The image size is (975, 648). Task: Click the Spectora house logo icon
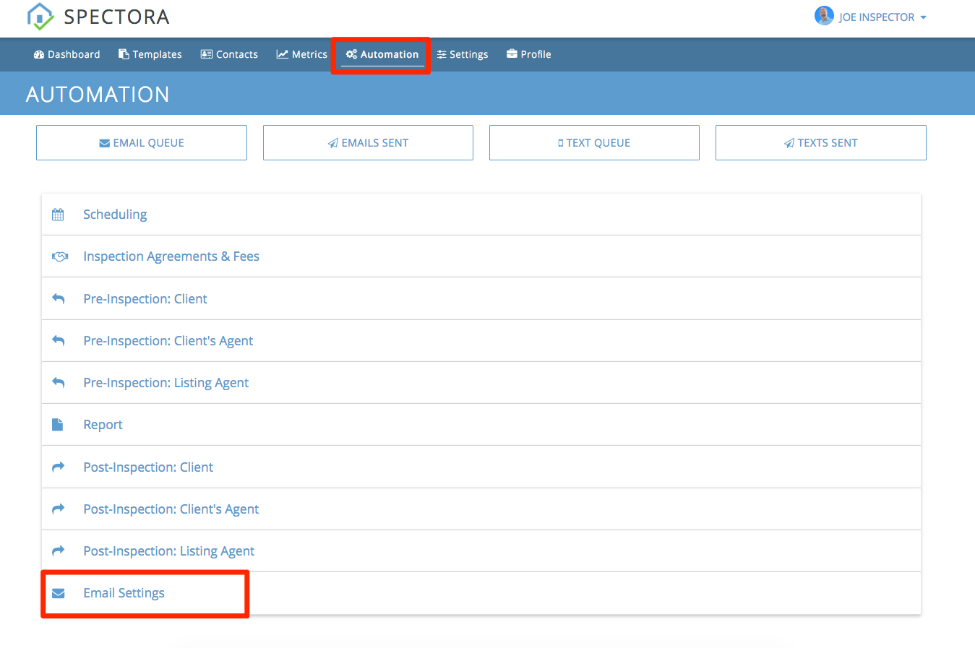tap(40, 16)
